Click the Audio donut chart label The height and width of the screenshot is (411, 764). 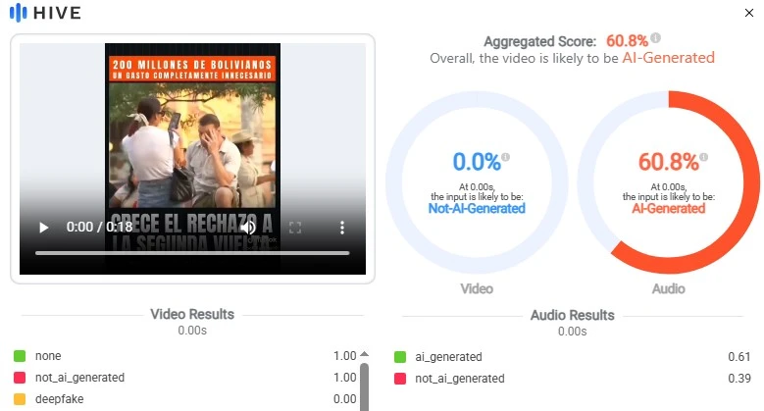coord(668,288)
